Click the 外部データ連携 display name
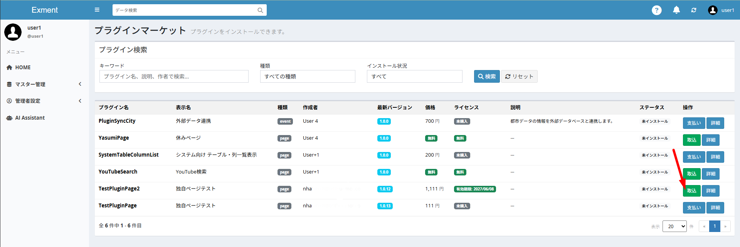Image resolution: width=740 pixels, height=247 pixels. click(193, 121)
